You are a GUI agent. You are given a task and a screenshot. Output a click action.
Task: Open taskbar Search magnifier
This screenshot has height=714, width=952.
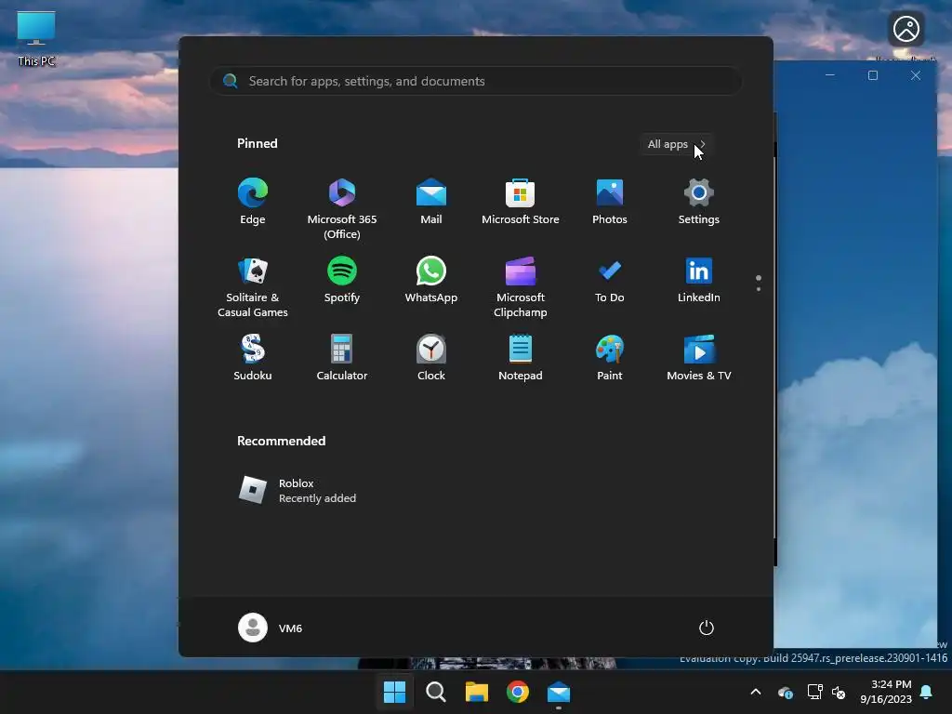click(435, 692)
